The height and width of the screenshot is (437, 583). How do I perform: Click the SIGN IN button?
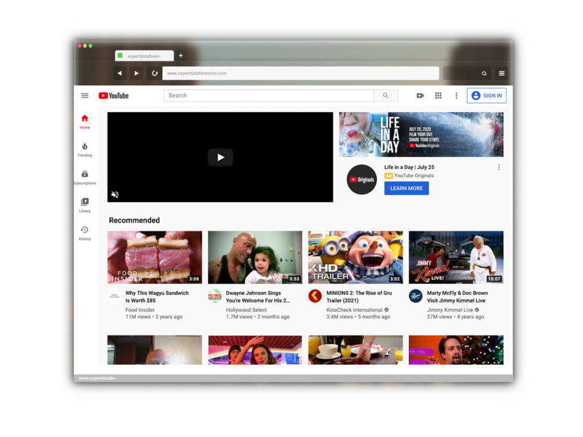(x=487, y=96)
